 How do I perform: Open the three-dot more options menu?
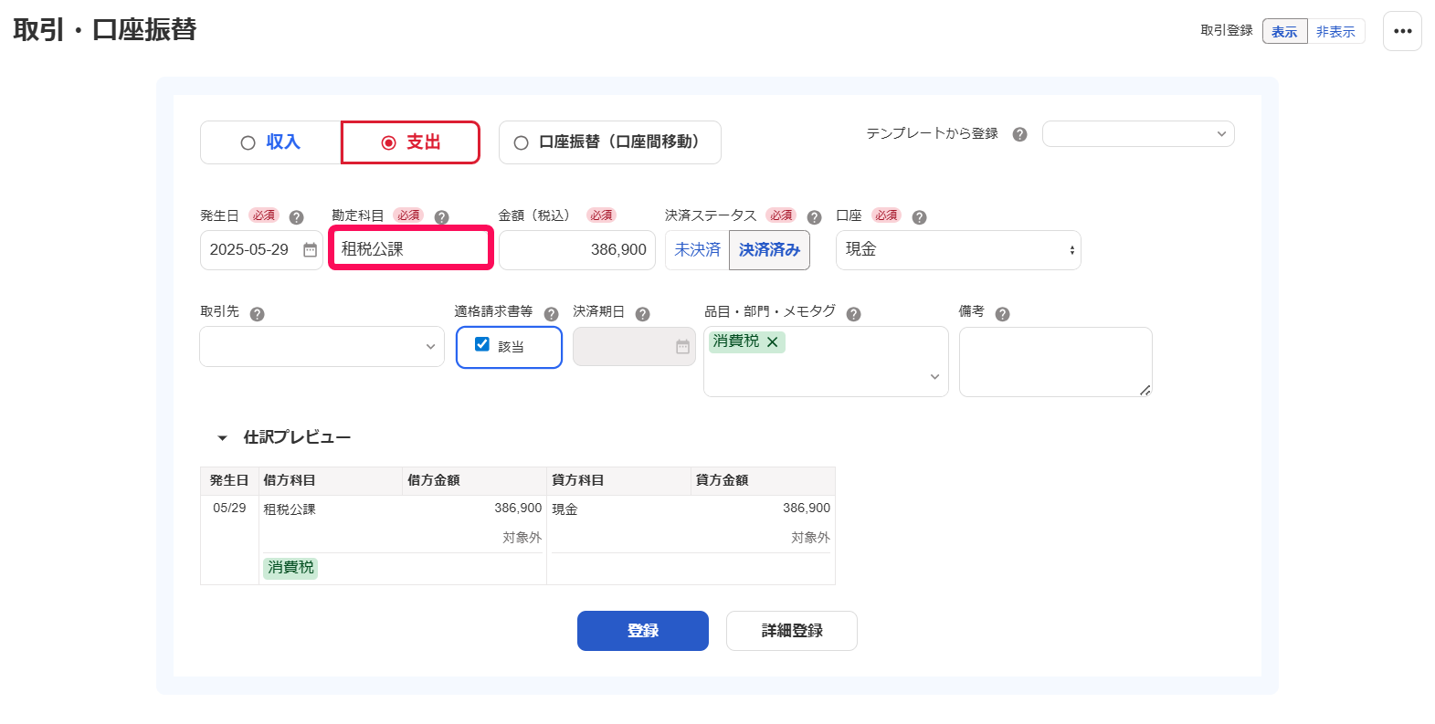coord(1402,31)
